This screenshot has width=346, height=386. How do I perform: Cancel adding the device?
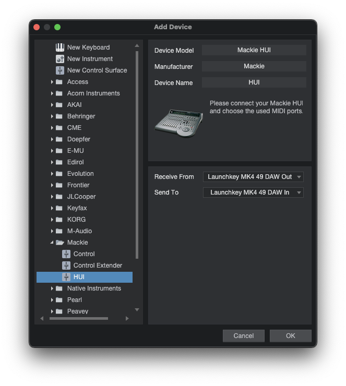[244, 336]
